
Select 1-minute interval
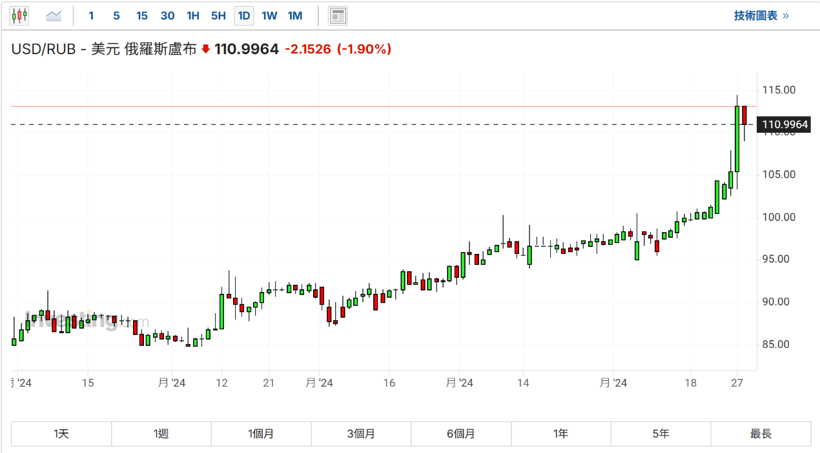point(91,15)
